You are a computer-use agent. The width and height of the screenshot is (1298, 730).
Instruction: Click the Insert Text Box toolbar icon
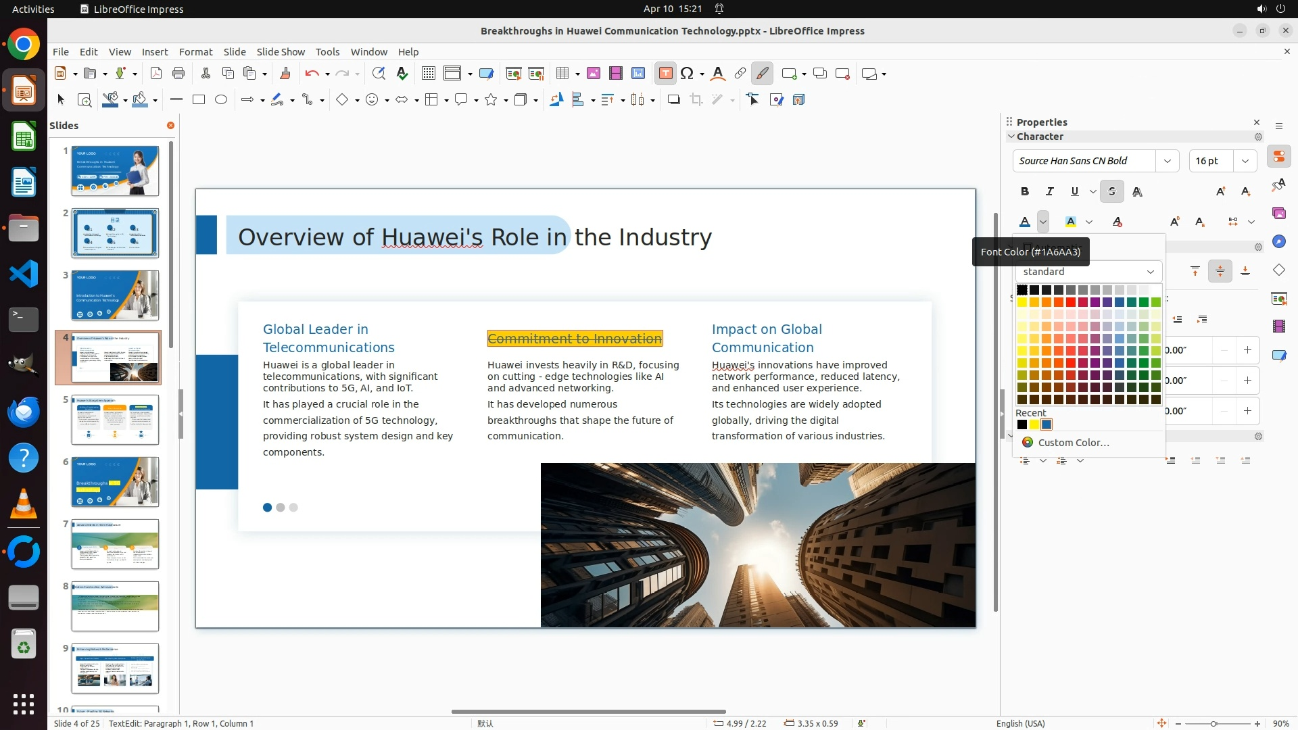point(665,74)
